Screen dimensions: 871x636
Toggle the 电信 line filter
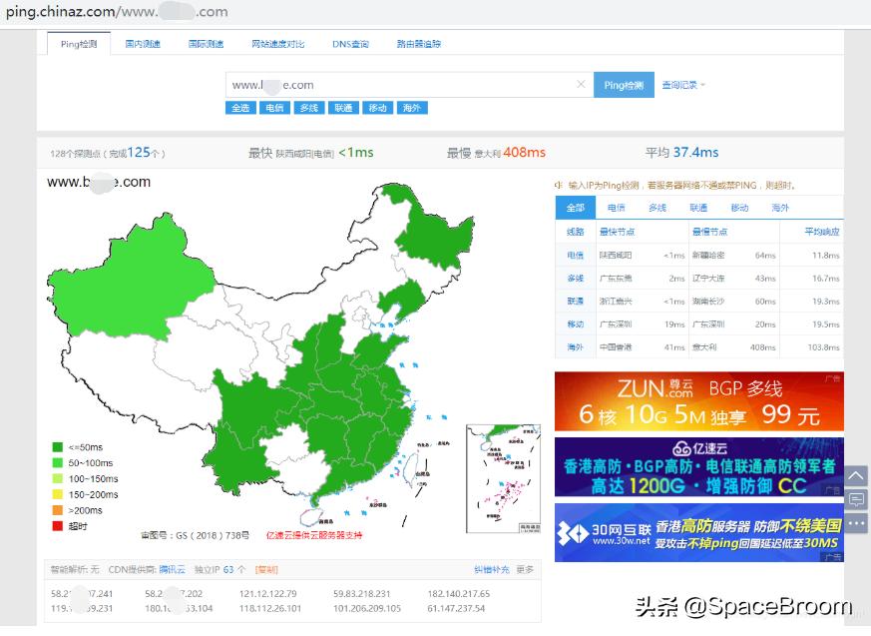coord(274,108)
